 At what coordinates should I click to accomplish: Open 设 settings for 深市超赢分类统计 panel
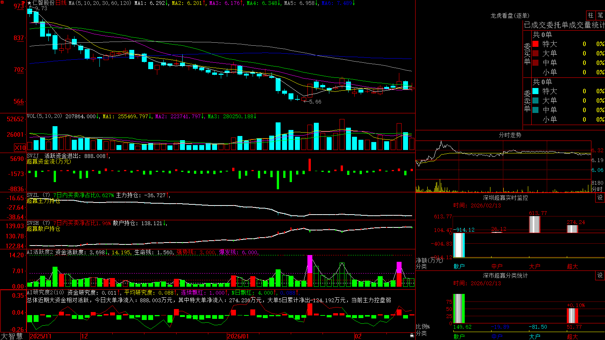pyautogui.click(x=600, y=275)
